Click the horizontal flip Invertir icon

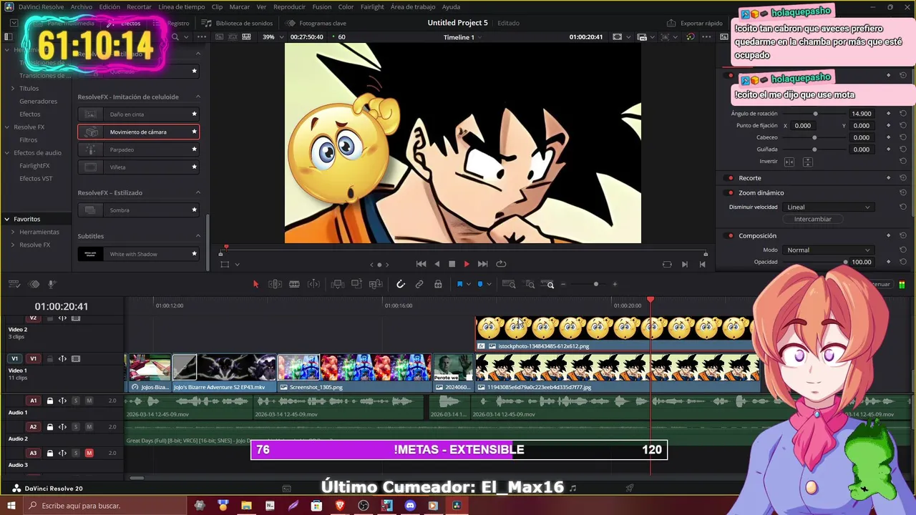(789, 162)
